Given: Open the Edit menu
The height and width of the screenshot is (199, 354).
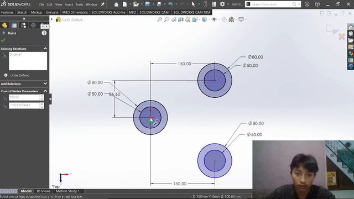Looking at the screenshot, I should [49, 4].
